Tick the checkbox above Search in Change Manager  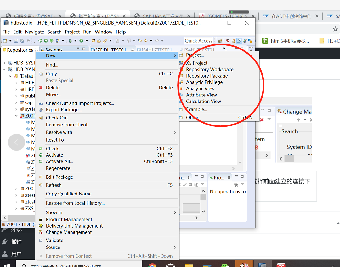[x=280, y=126]
